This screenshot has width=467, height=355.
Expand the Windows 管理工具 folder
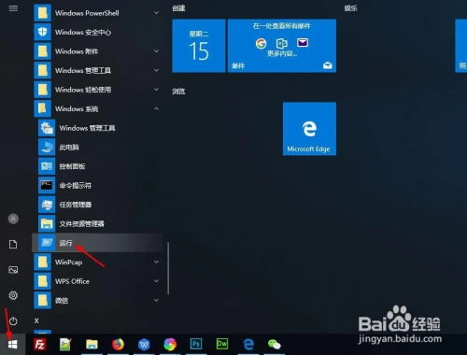[97, 70]
